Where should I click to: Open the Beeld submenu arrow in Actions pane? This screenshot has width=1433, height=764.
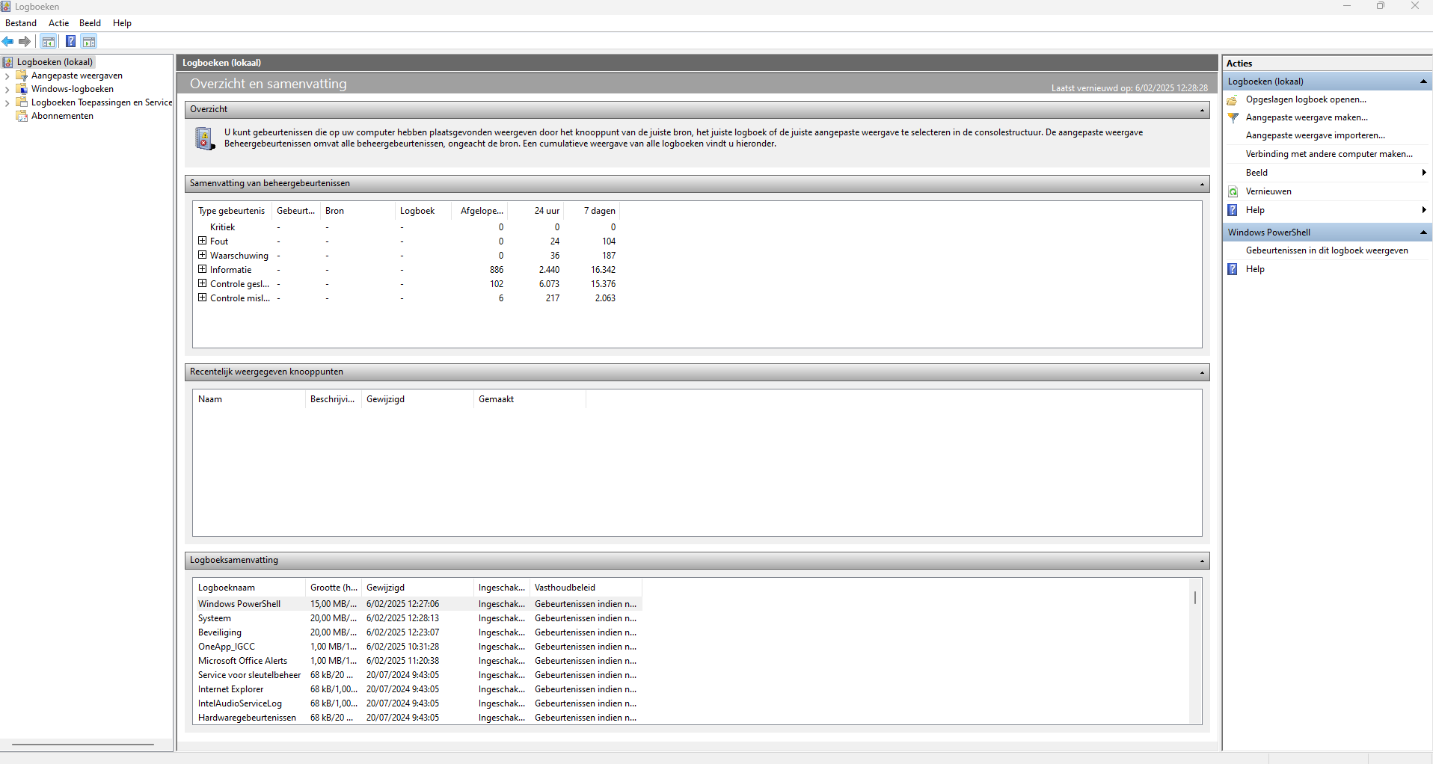coord(1423,172)
